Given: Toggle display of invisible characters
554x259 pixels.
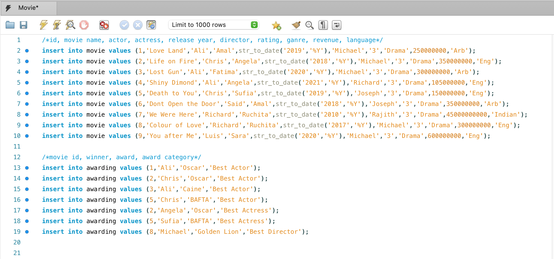Looking at the screenshot, I should [x=323, y=25].
